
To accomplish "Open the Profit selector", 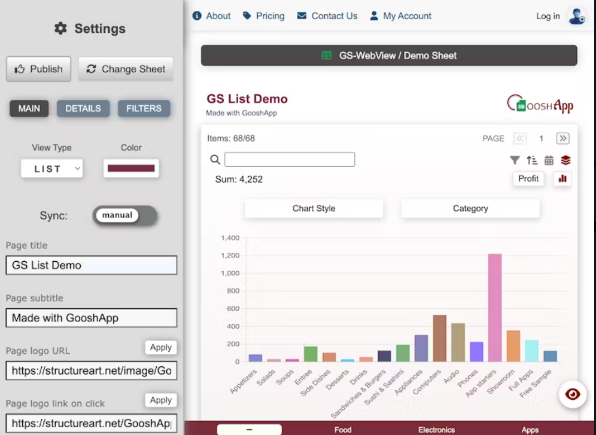I will click(x=528, y=179).
